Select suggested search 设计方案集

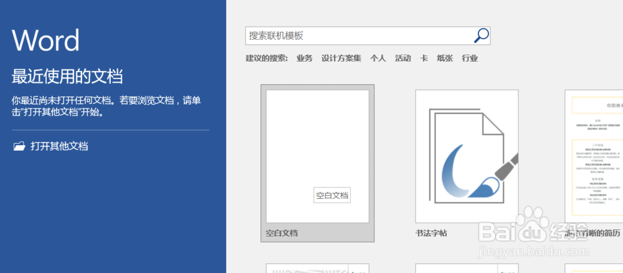[341, 59]
